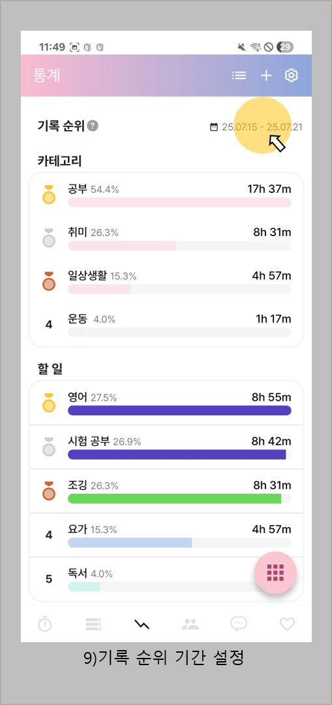Open the chat bubble tab icon
Viewport: 332px width, 705px height.
point(239,624)
